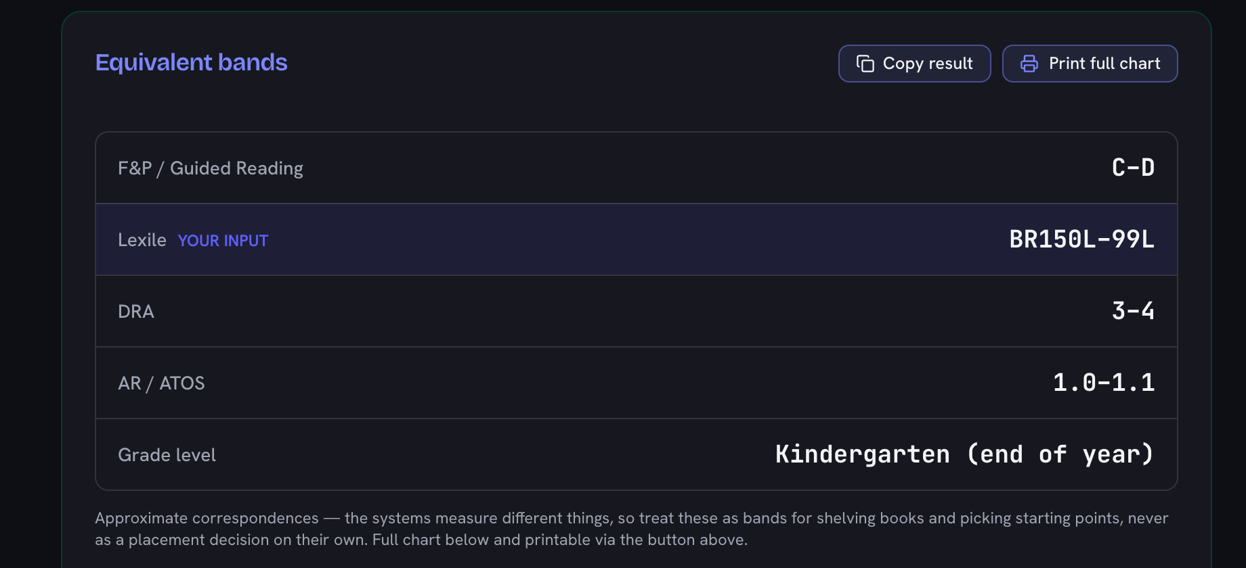Select the AR / ATOS row label
1246x568 pixels.
point(161,383)
